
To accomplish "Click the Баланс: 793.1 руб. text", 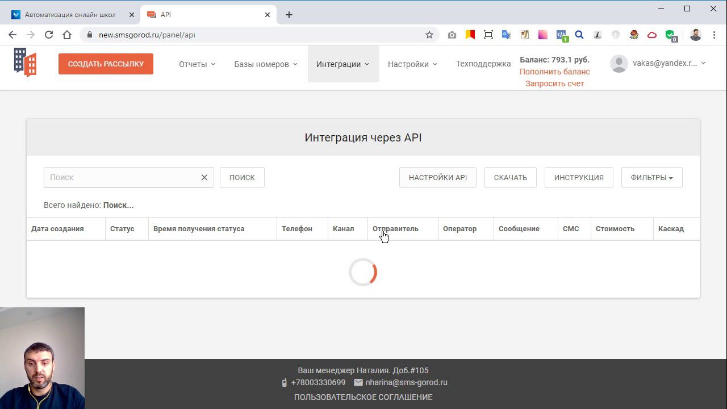I will 554,60.
